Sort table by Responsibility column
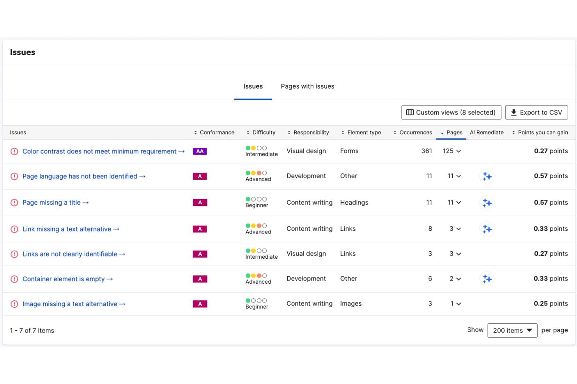577x384 pixels. [308, 132]
